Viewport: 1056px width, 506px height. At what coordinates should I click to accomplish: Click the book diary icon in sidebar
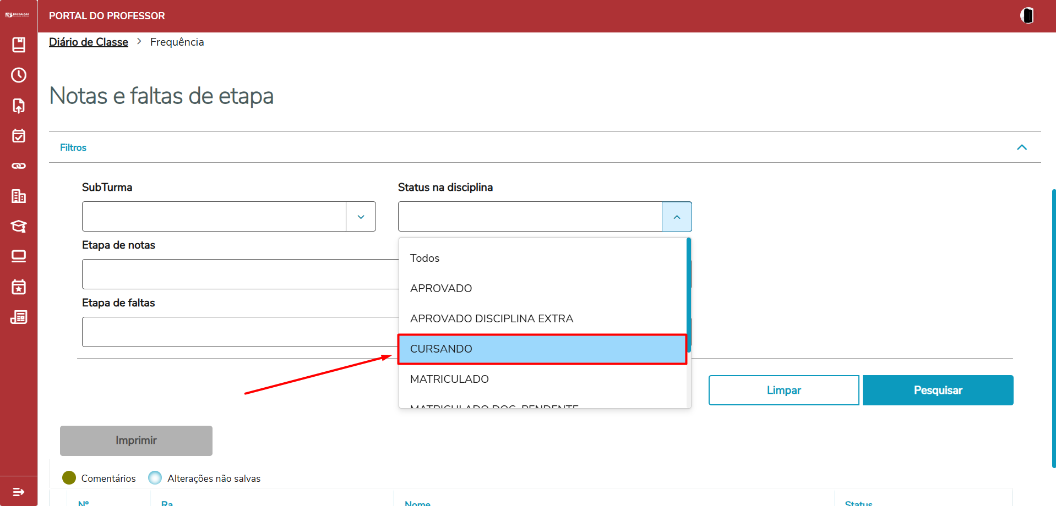(x=19, y=45)
